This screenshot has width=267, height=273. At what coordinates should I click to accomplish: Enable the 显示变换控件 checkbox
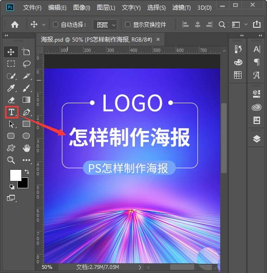pos(127,25)
